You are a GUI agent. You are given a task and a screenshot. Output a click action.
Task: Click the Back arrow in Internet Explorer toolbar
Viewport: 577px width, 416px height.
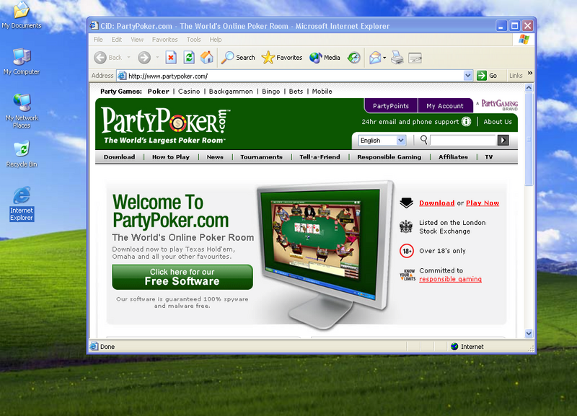point(100,58)
